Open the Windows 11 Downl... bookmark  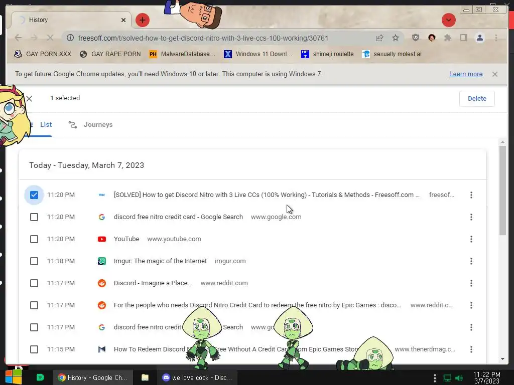coord(259,54)
